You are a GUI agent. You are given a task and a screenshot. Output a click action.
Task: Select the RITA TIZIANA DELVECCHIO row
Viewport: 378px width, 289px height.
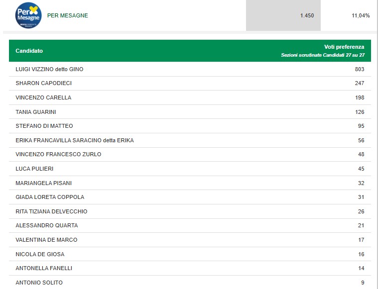click(x=190, y=211)
